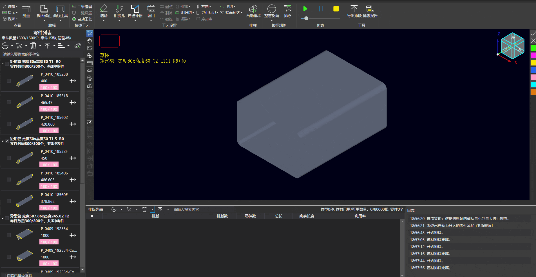Open the 飞切 fly-cut dropdown

click(x=228, y=6)
